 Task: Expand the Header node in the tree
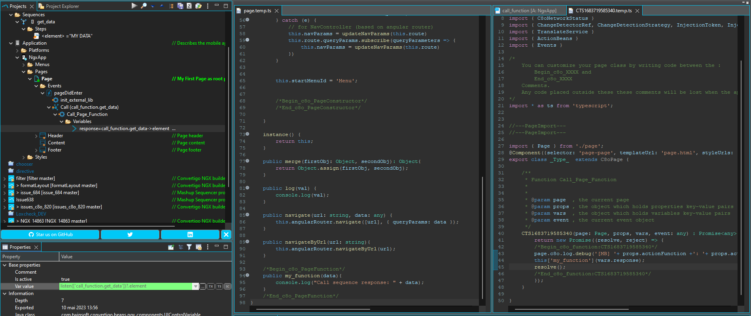(36, 136)
